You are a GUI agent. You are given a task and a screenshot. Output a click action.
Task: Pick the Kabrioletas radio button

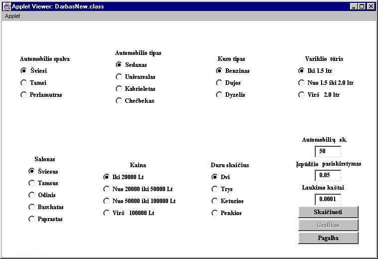coord(119,89)
